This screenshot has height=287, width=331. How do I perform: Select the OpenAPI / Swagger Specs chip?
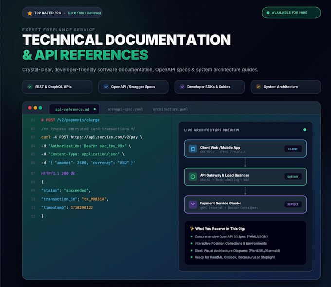(133, 87)
